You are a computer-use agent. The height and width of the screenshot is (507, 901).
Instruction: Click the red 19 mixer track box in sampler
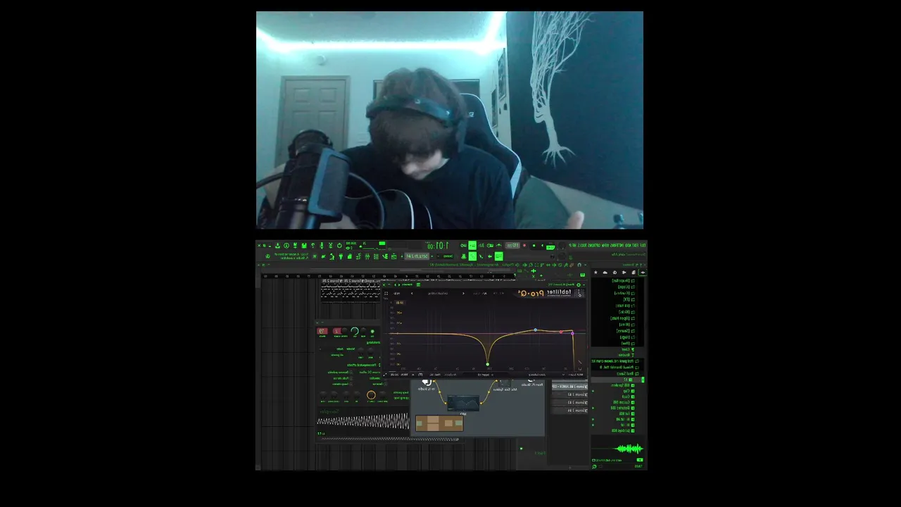pos(322,330)
